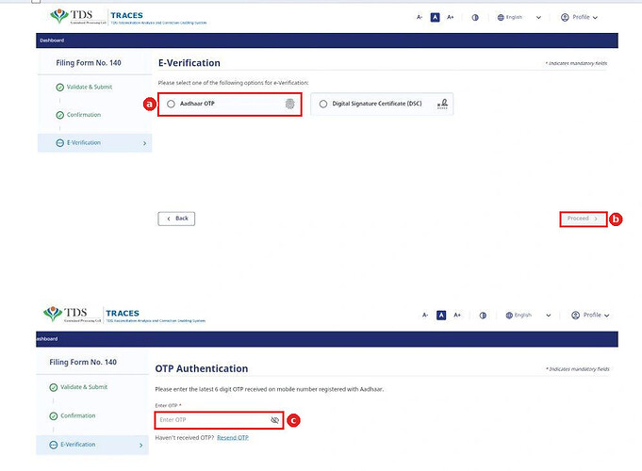This screenshot has height=471, width=642.
Task: Open Profile menu in lower header
Action: click(590, 315)
